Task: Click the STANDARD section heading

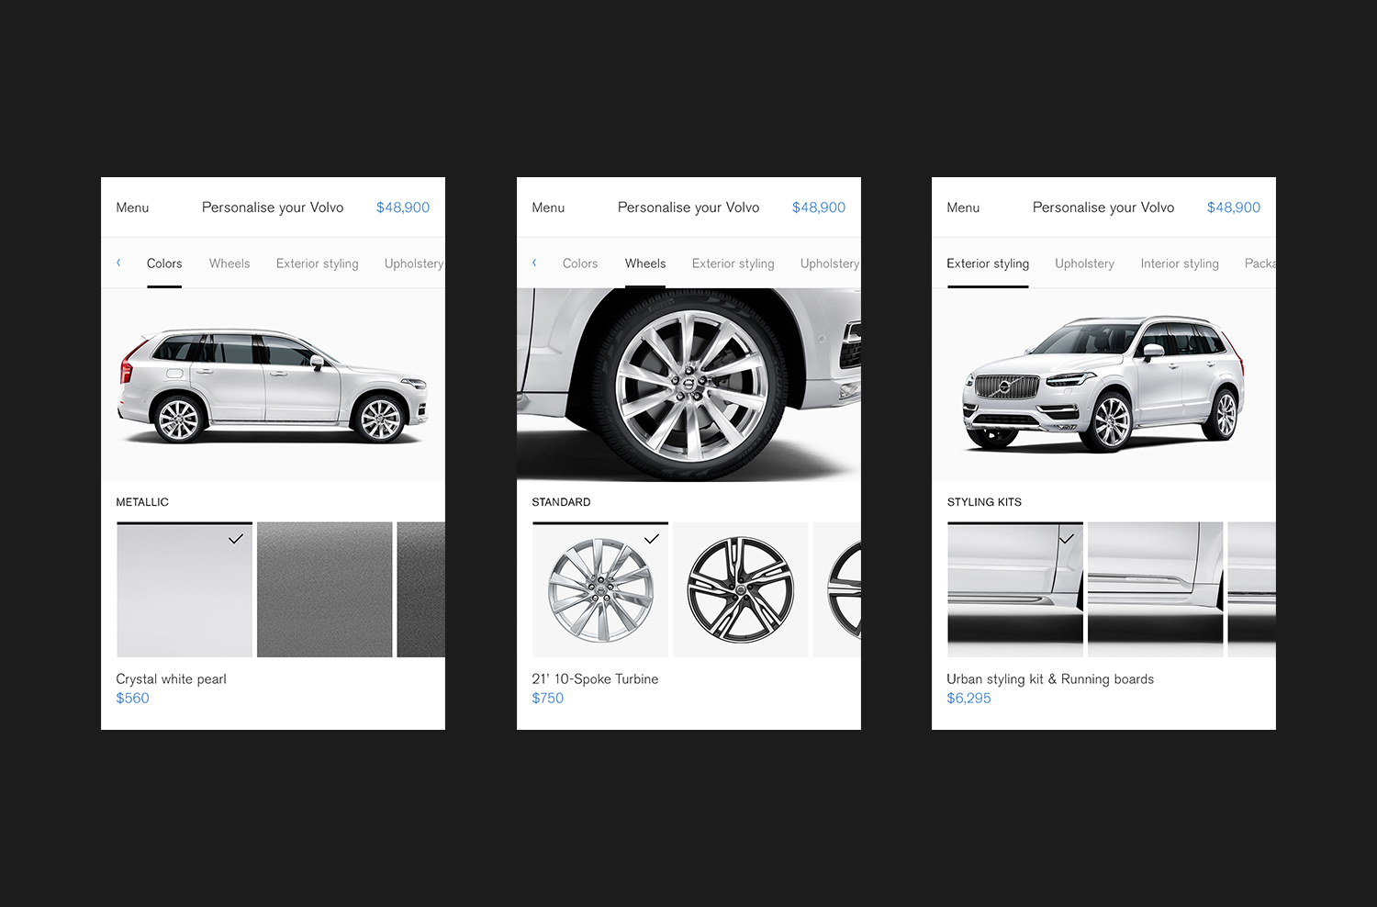Action: point(561,502)
